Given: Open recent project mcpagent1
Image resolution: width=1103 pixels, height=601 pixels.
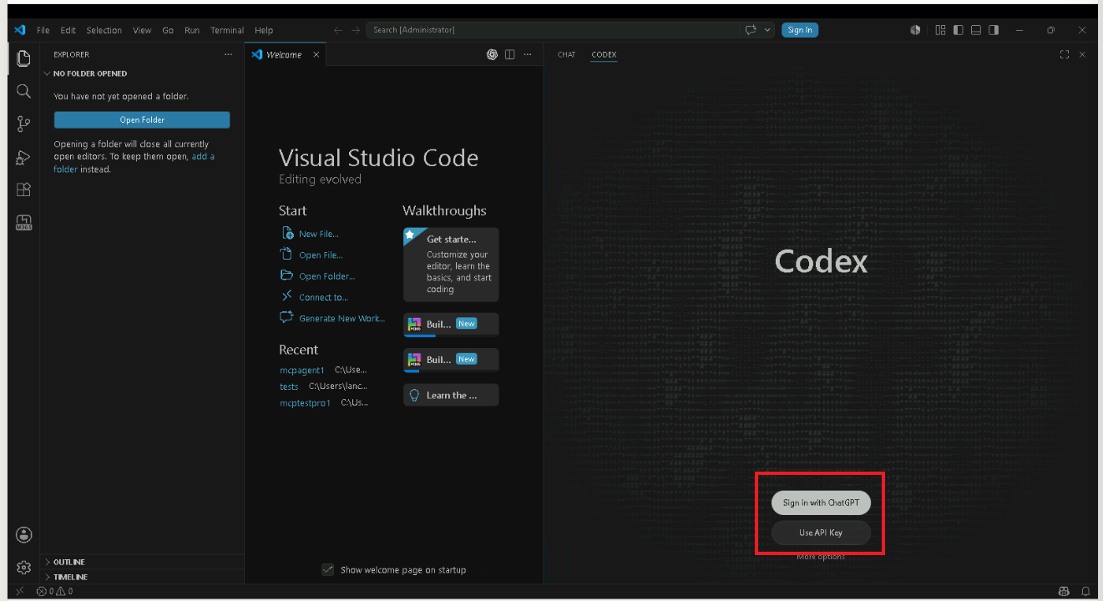Looking at the screenshot, I should pyautogui.click(x=301, y=370).
